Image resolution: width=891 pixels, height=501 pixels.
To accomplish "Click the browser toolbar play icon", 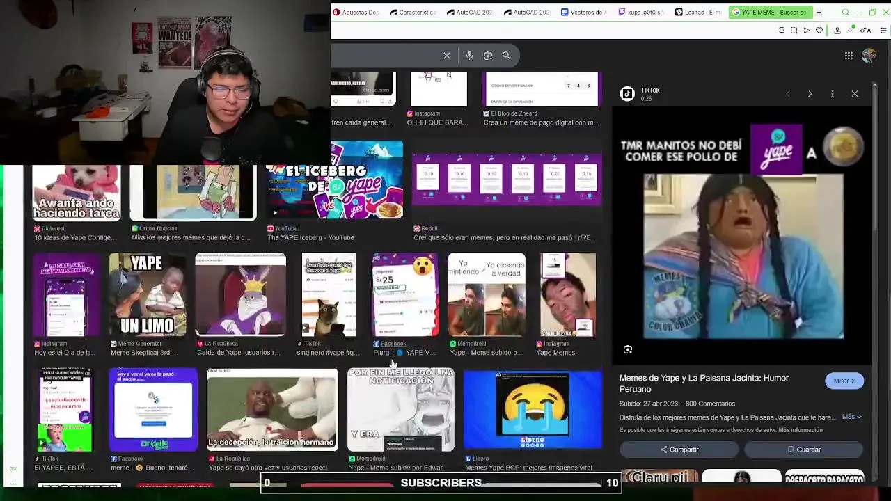I will point(807,31).
